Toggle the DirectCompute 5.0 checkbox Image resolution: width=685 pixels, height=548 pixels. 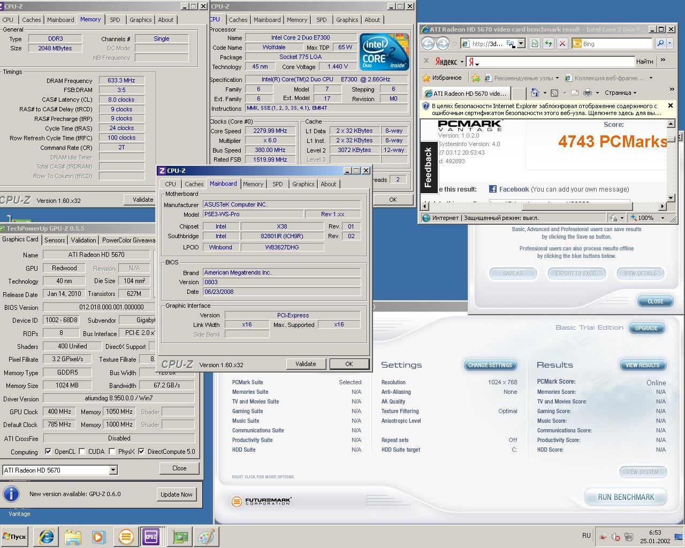pyautogui.click(x=141, y=451)
